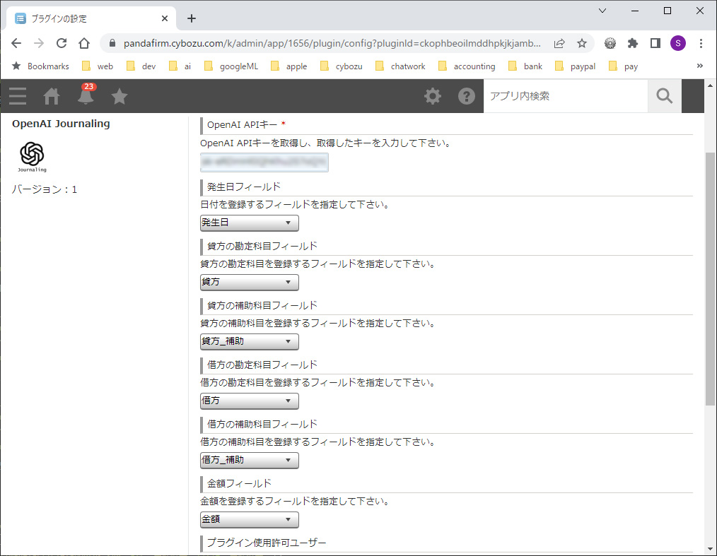Go back with browser back arrow
This screenshot has height=556, width=717.
pos(16,43)
